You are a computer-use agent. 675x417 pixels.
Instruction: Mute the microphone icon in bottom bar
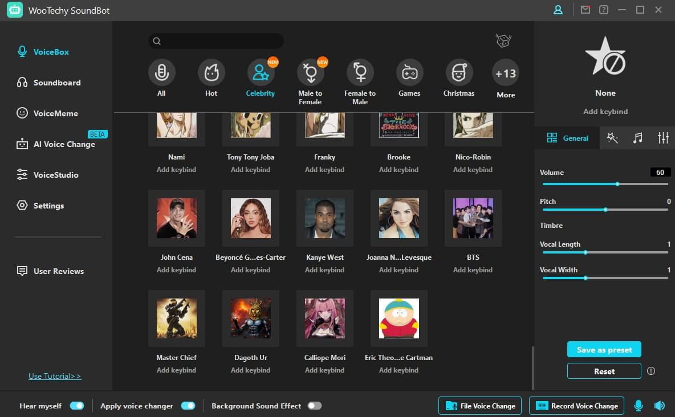click(x=639, y=406)
